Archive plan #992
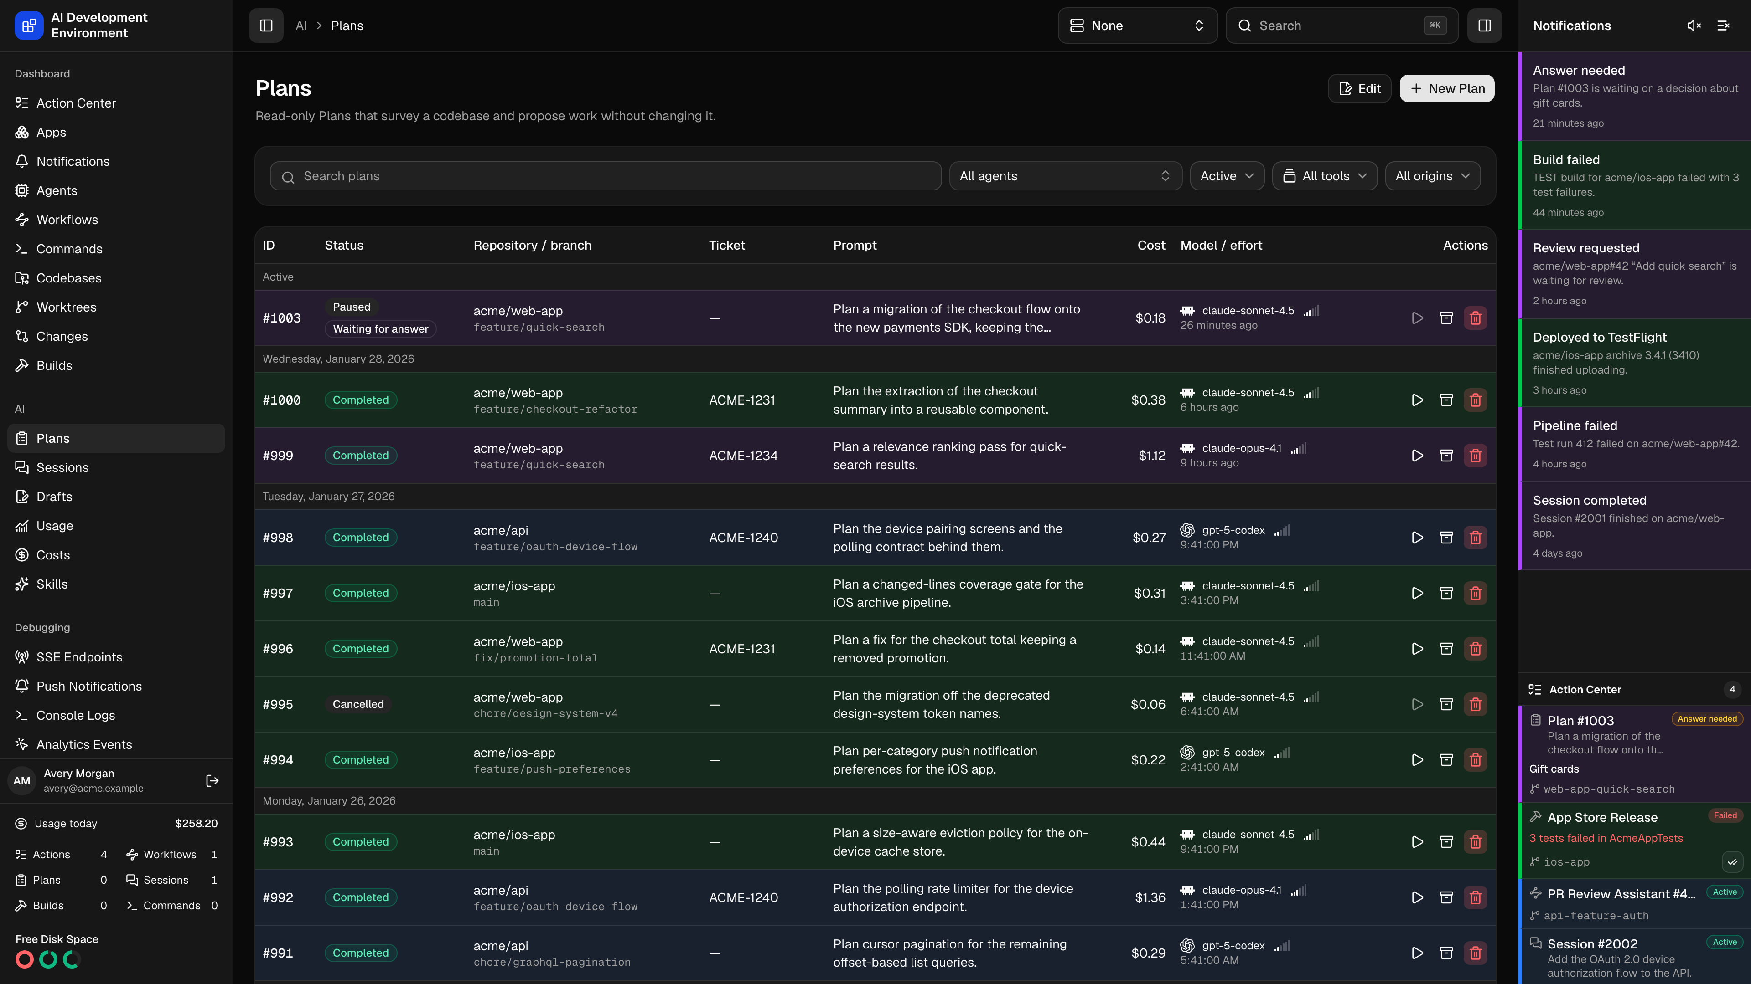1751x984 pixels. point(1446,898)
